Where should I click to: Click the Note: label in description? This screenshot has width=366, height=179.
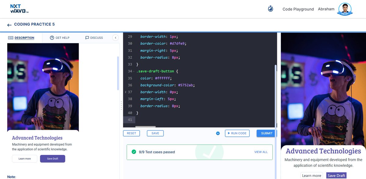12,177
